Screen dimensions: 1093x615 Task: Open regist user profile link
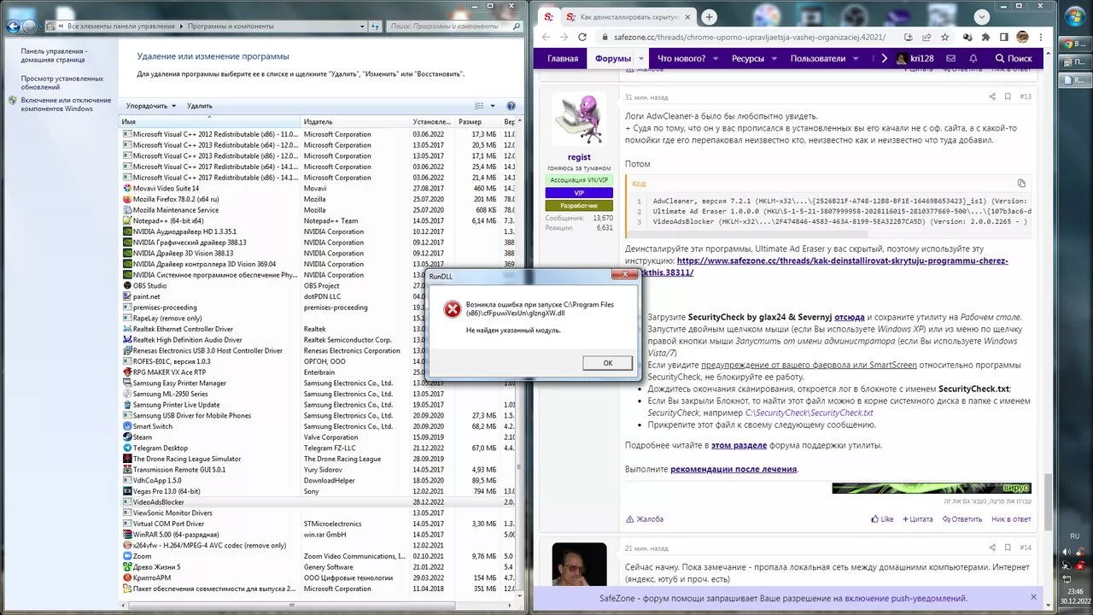[x=579, y=157]
